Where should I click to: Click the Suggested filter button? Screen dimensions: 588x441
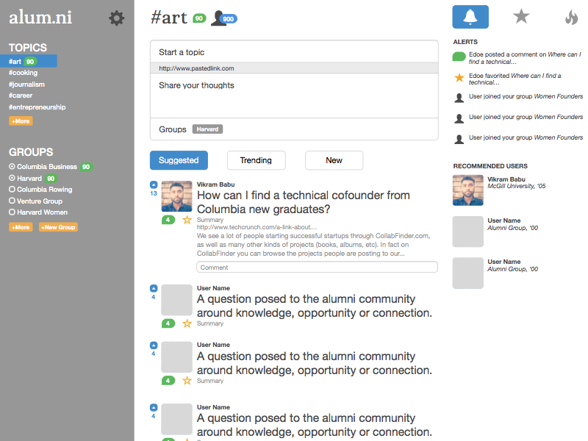tap(179, 160)
